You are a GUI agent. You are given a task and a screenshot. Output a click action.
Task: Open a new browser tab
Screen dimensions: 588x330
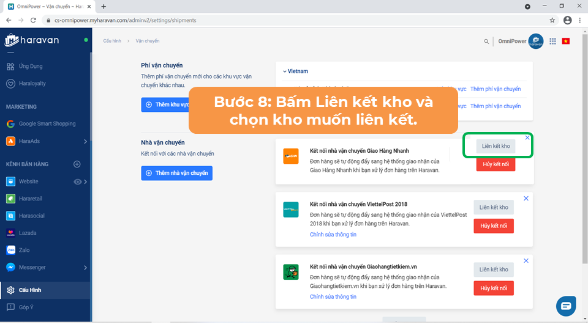104,6
